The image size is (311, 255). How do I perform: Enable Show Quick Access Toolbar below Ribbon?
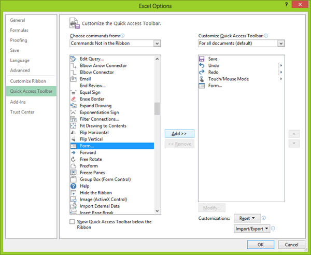(72, 222)
